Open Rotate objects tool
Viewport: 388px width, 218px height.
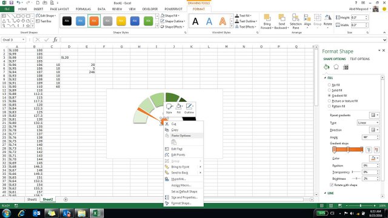point(328,22)
